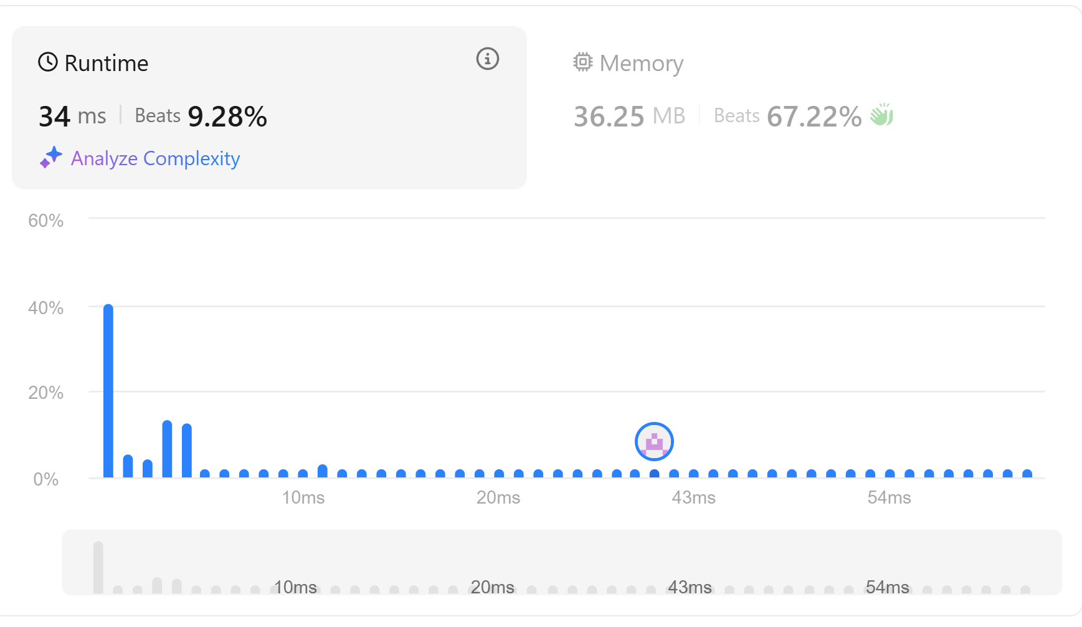Select the Runtime tab card
The image size is (1082, 627).
(269, 108)
